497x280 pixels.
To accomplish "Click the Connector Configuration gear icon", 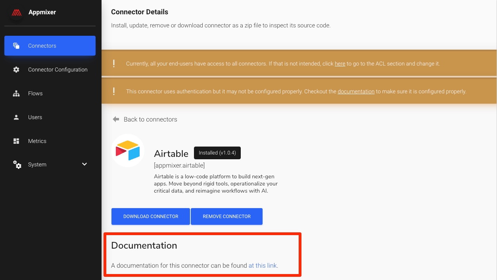I will tap(16, 70).
